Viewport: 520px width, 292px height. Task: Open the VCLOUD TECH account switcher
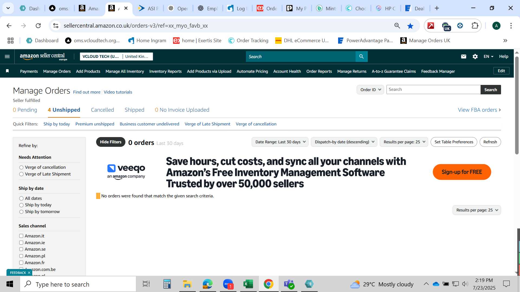(x=116, y=57)
